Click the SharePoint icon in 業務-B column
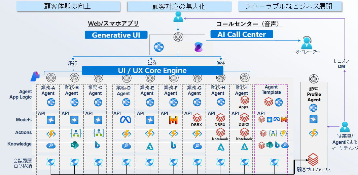Screen dimensions: 358x175 75,145
